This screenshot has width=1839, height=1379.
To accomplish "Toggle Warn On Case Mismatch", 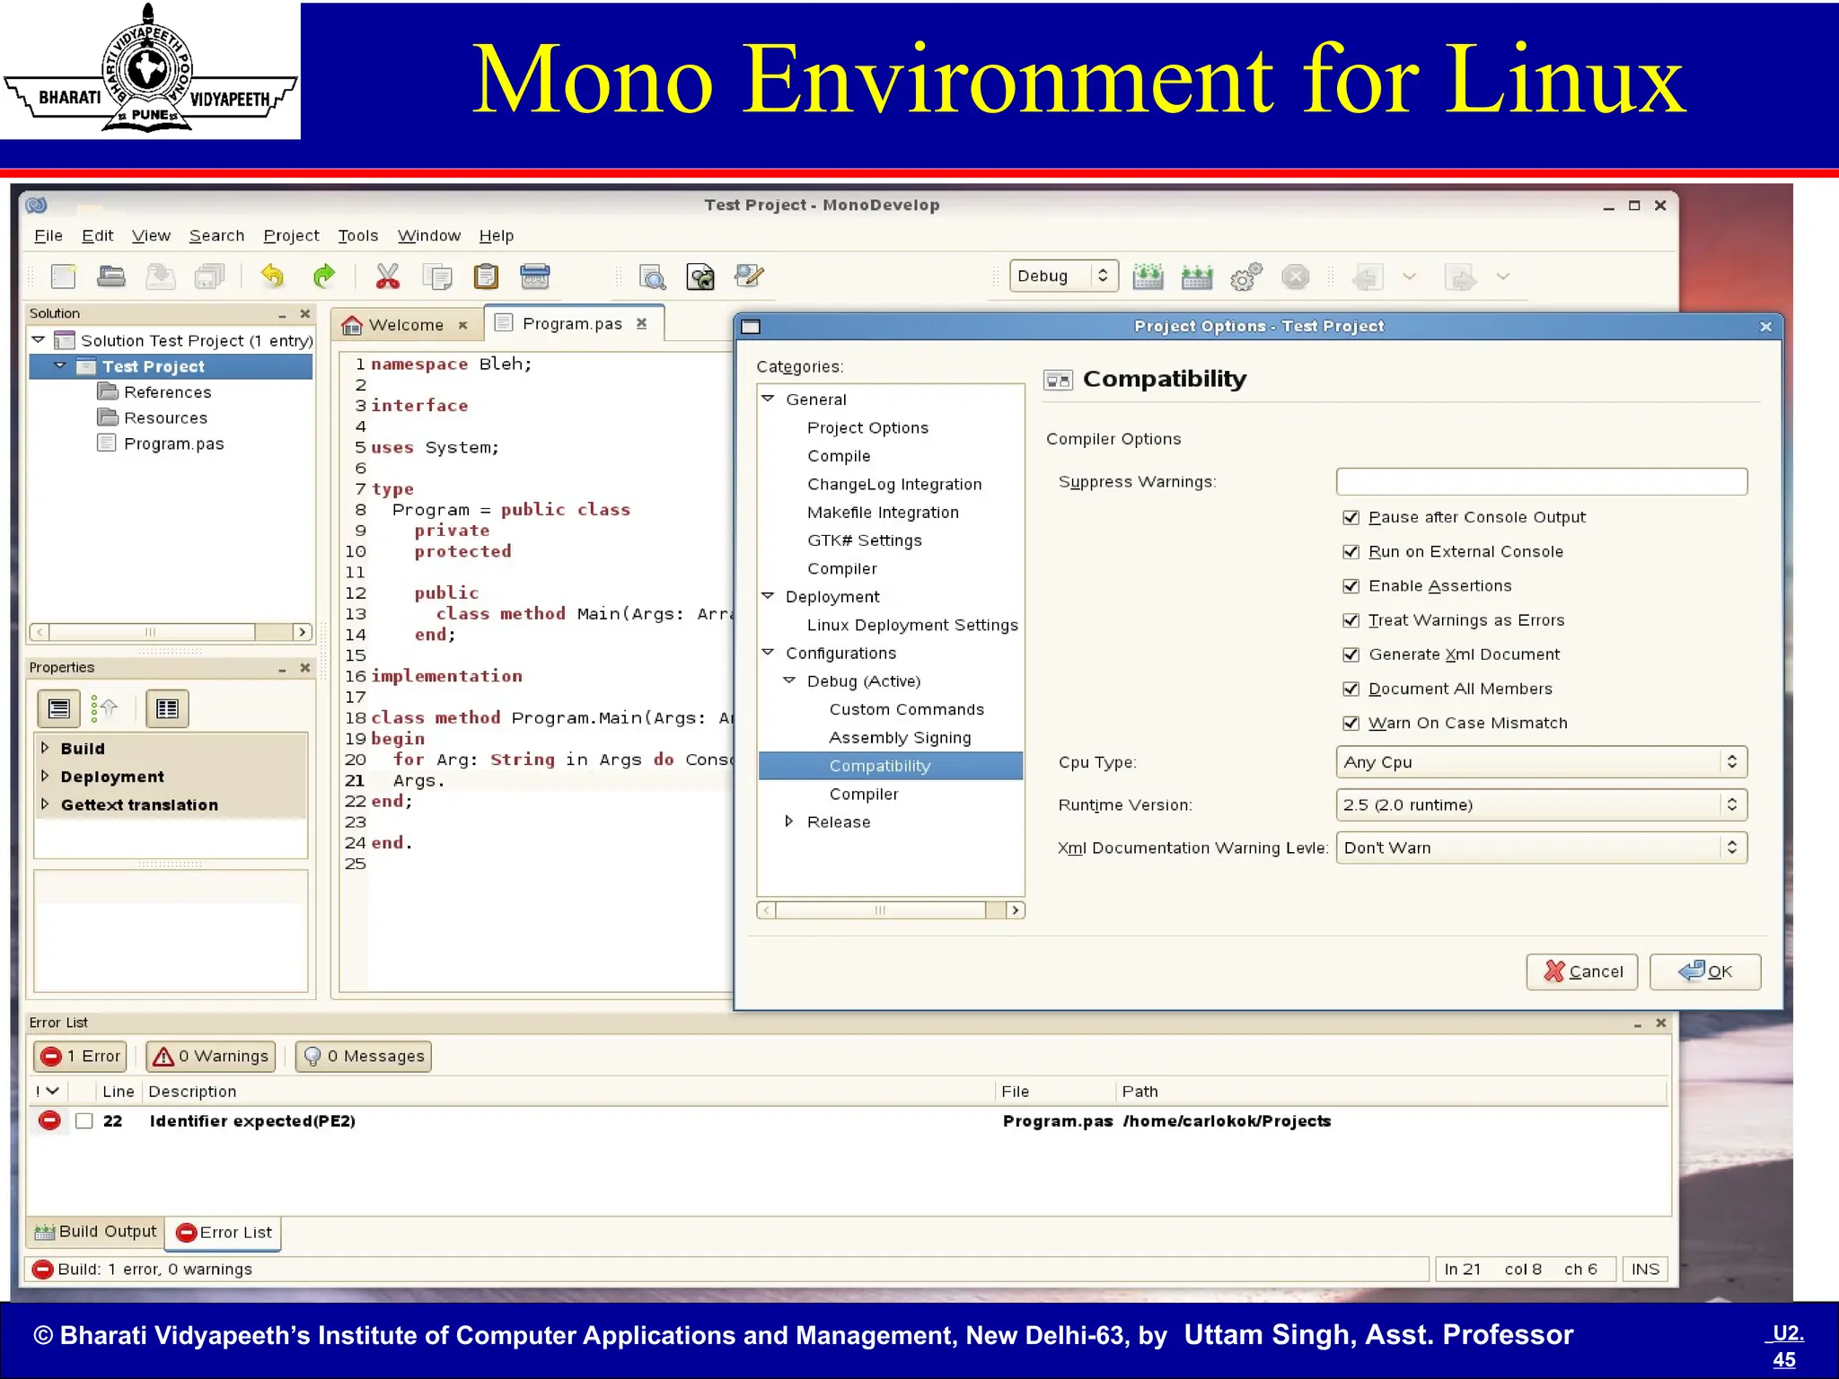I will [1351, 723].
